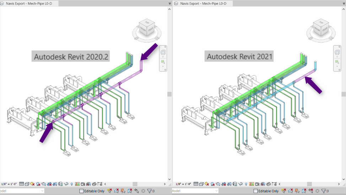Toggle Drag Elements on Selection in Revit 2020.2 status bar
This screenshot has width=346, height=195.
pyautogui.click(x=136, y=191)
